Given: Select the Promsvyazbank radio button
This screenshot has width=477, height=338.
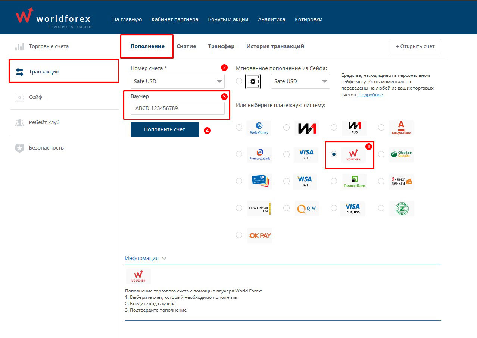Looking at the screenshot, I should tap(239, 154).
